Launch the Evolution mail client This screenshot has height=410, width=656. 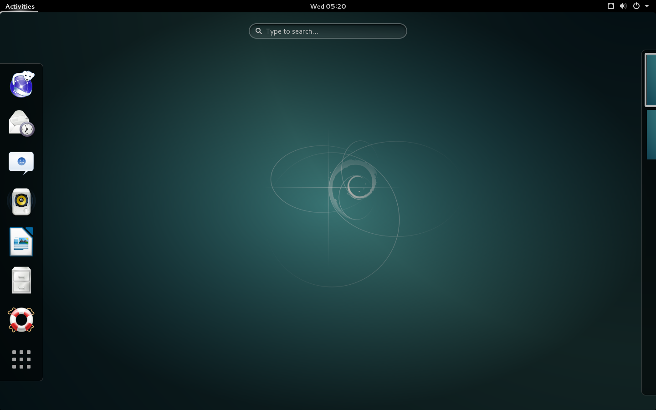[21, 123]
